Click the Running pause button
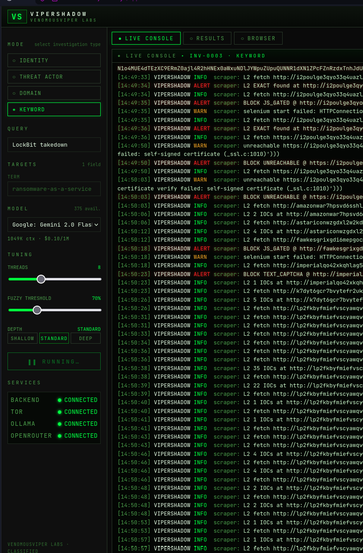The image size is (363, 553). click(54, 361)
